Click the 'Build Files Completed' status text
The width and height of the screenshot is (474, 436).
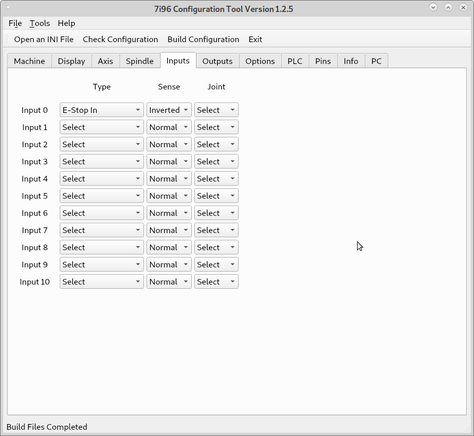pyautogui.click(x=47, y=427)
